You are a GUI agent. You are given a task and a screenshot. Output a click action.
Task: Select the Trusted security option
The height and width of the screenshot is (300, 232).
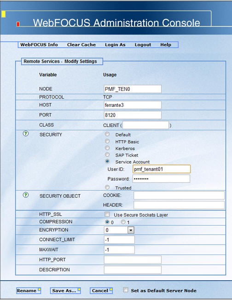[x=107, y=187]
